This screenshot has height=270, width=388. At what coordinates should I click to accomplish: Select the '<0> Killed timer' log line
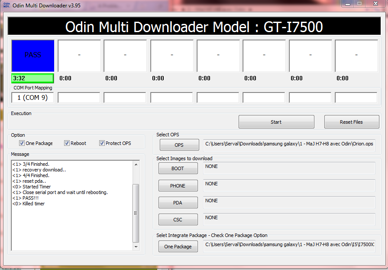click(x=29, y=204)
